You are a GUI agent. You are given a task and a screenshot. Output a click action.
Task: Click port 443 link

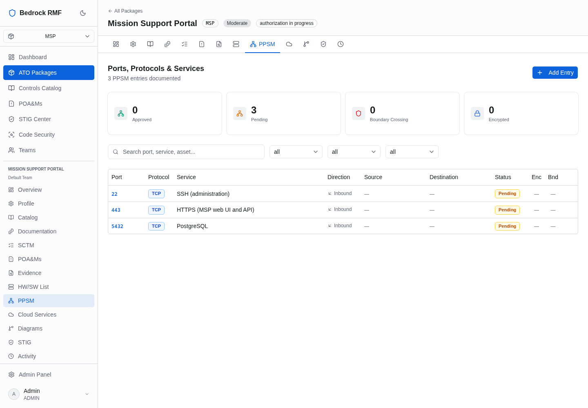[116, 210]
